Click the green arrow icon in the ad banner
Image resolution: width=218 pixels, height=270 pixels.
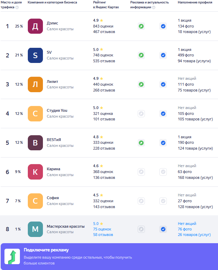tap(12, 257)
